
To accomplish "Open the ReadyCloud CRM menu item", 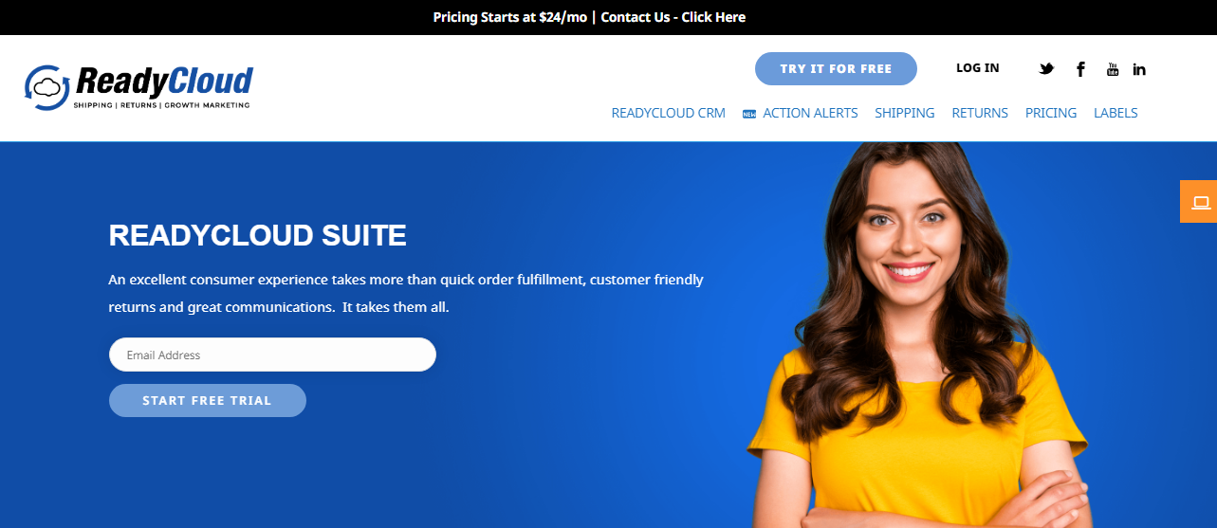I will pyautogui.click(x=669, y=113).
